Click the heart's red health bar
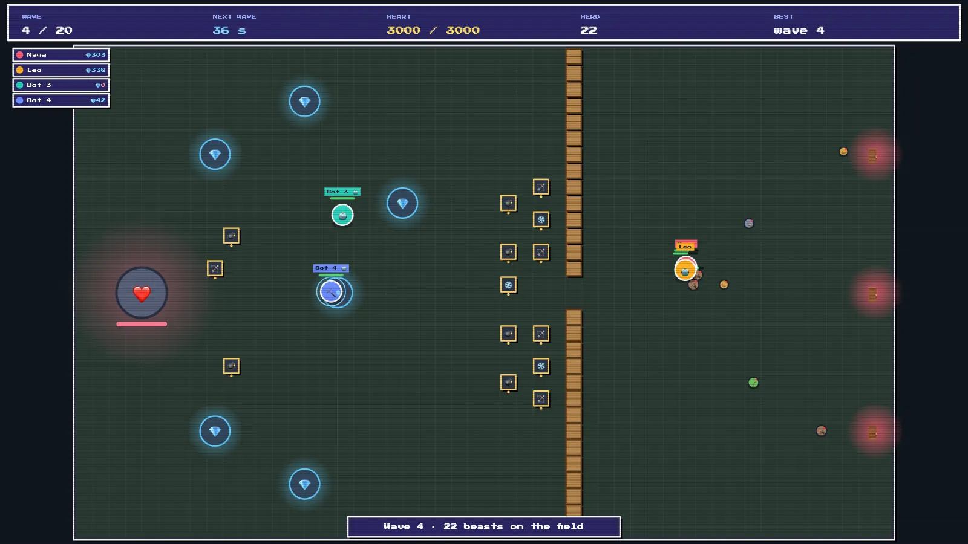Image resolution: width=968 pixels, height=544 pixels. (x=142, y=324)
